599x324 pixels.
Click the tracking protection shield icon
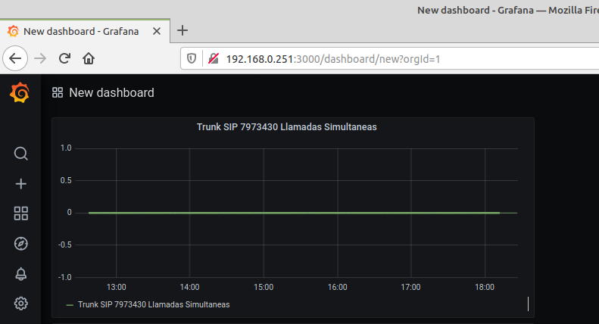tap(192, 58)
